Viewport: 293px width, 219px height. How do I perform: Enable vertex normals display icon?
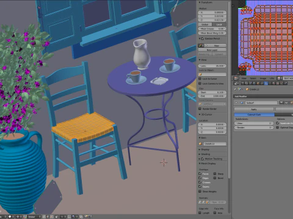coord(200,202)
